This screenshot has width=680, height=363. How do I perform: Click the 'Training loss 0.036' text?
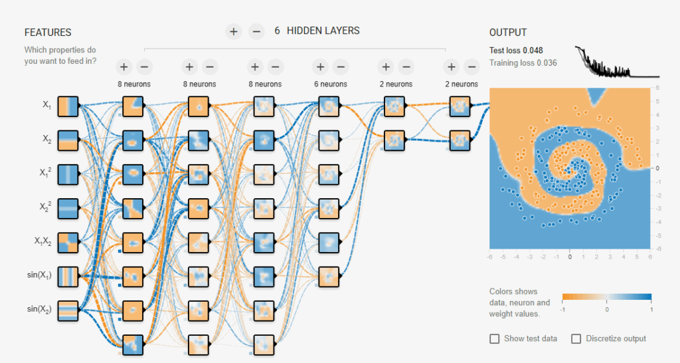pyautogui.click(x=523, y=63)
